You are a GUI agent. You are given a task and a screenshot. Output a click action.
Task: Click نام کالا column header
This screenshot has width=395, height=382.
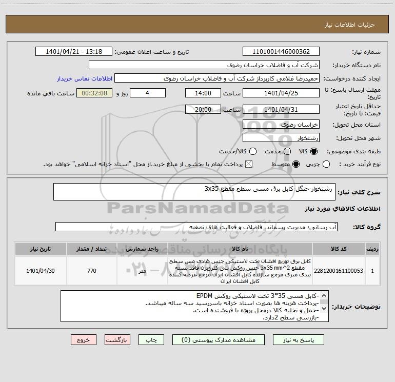[x=240, y=249]
